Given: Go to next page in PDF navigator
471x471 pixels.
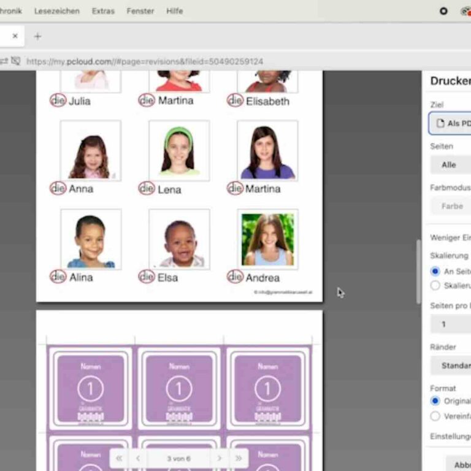Looking at the screenshot, I should point(220,458).
